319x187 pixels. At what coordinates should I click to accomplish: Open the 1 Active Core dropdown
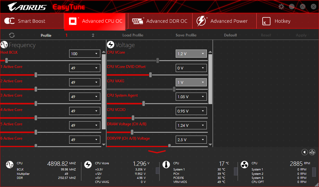pos(85,68)
